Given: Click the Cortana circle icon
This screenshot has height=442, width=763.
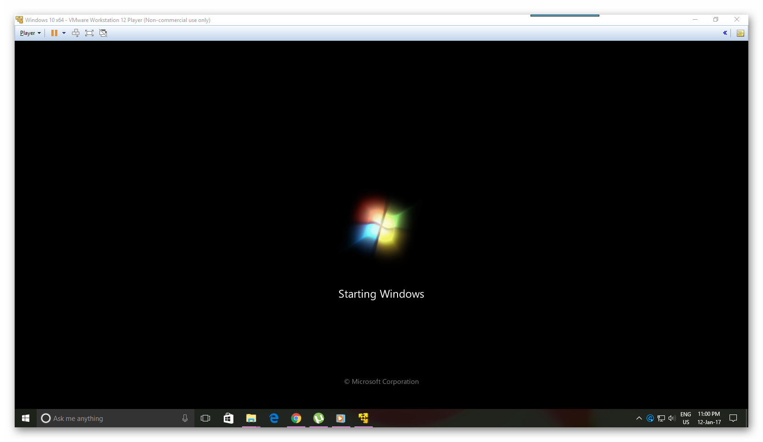Looking at the screenshot, I should tap(46, 418).
